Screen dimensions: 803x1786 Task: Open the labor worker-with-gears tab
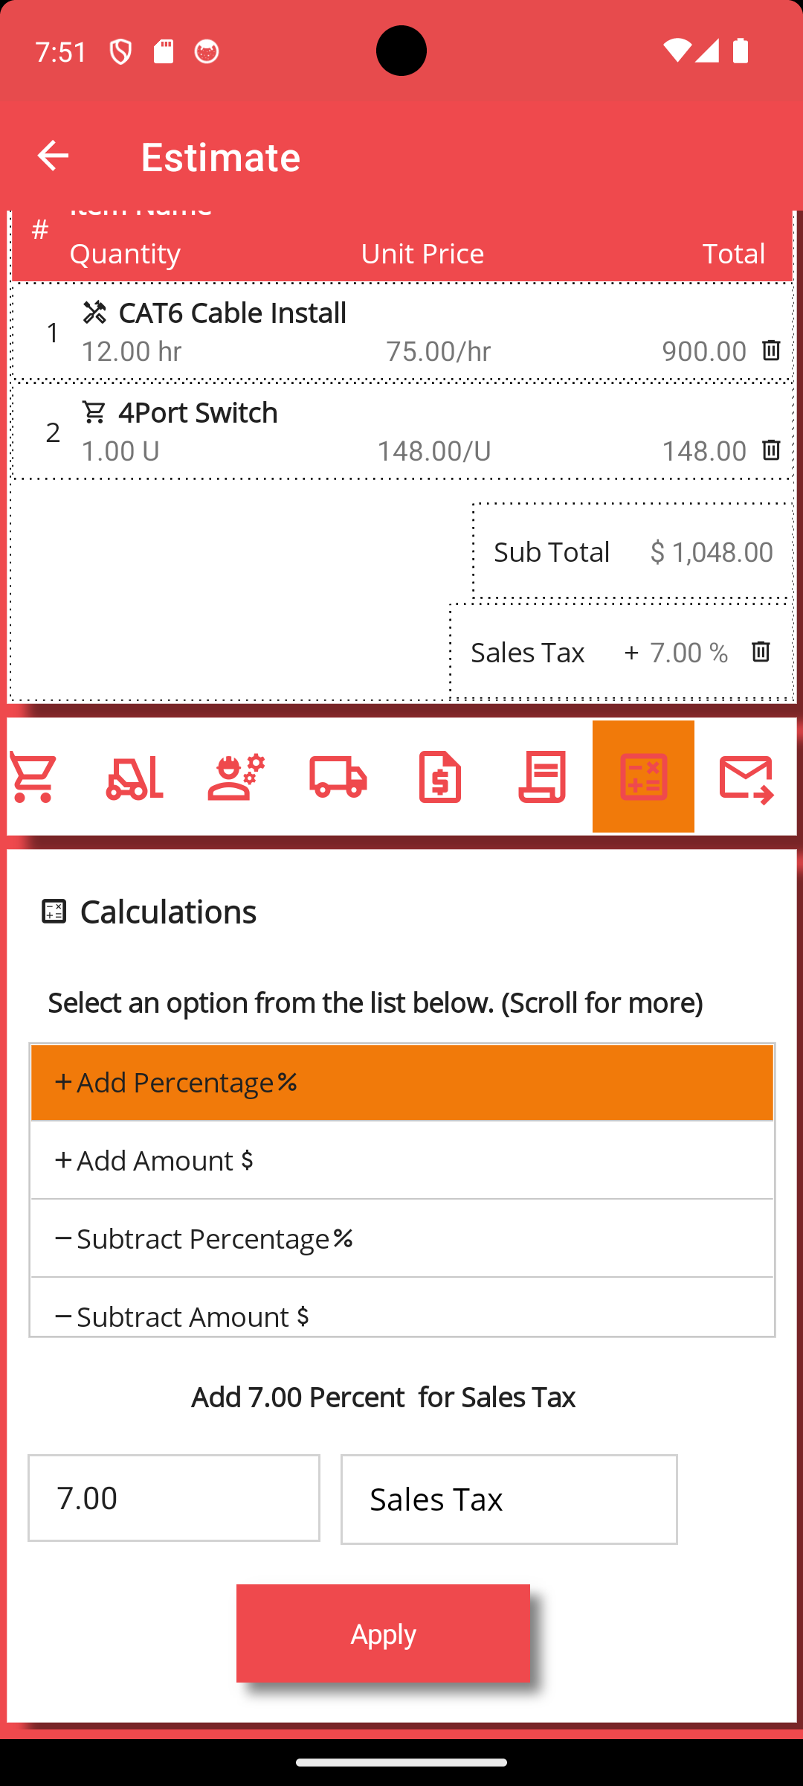point(236,777)
